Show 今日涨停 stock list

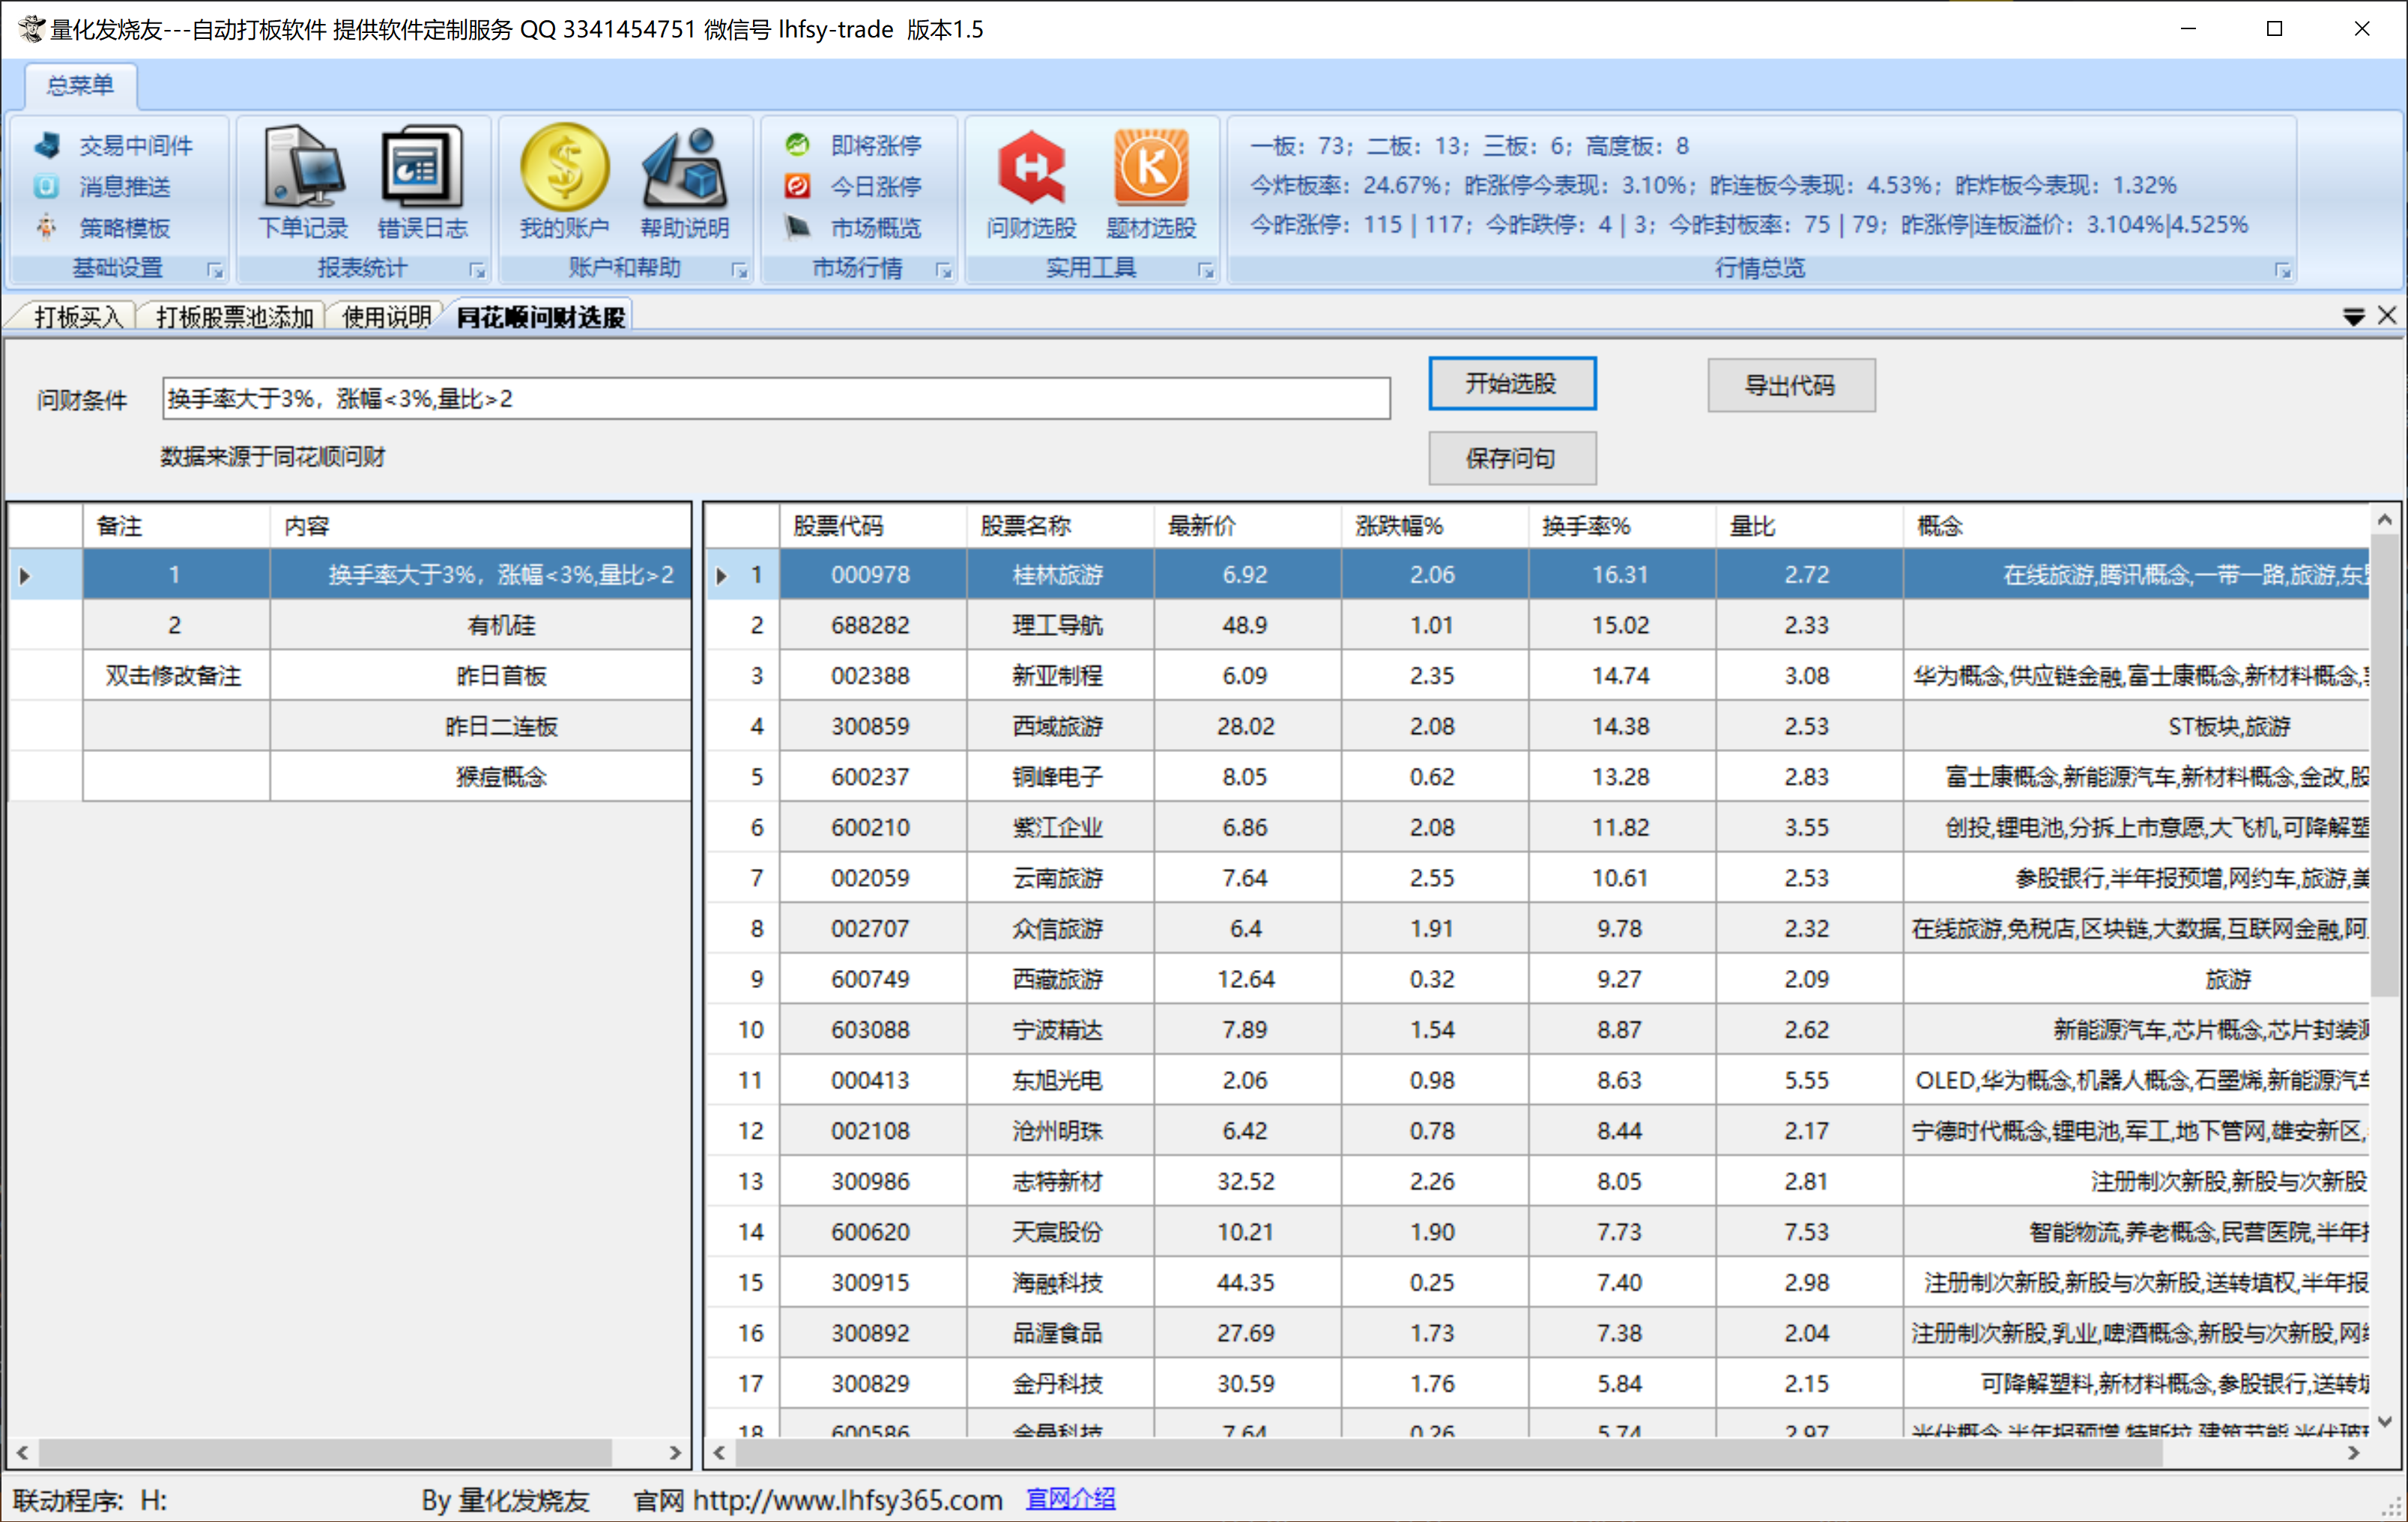(853, 187)
